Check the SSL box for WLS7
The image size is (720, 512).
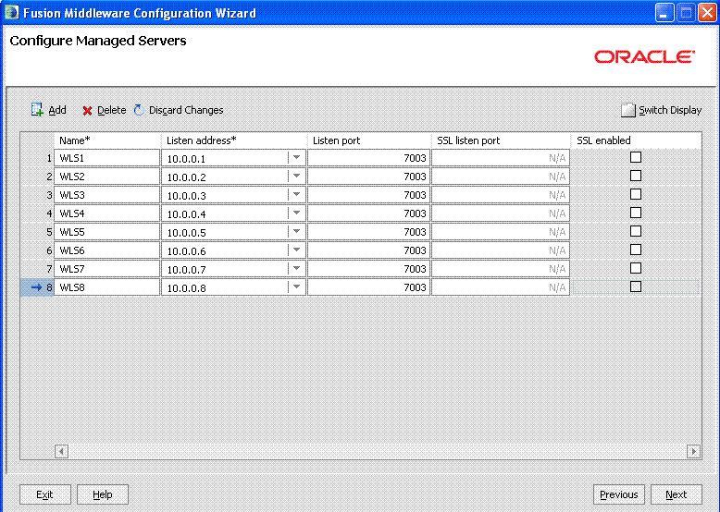(636, 268)
